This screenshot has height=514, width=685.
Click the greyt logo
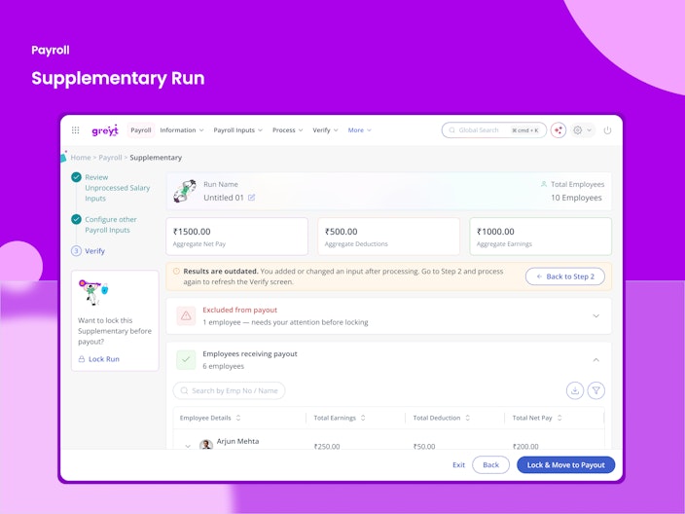[105, 130]
